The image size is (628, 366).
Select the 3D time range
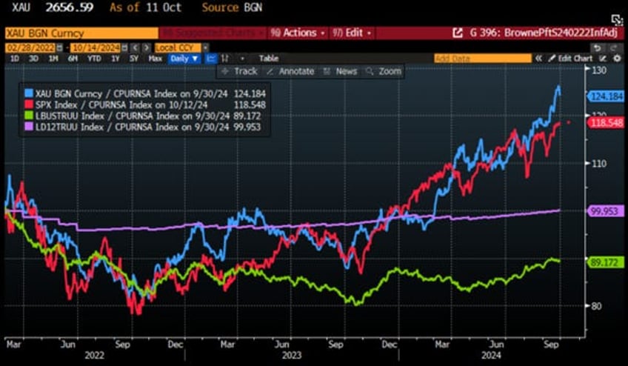(33, 59)
